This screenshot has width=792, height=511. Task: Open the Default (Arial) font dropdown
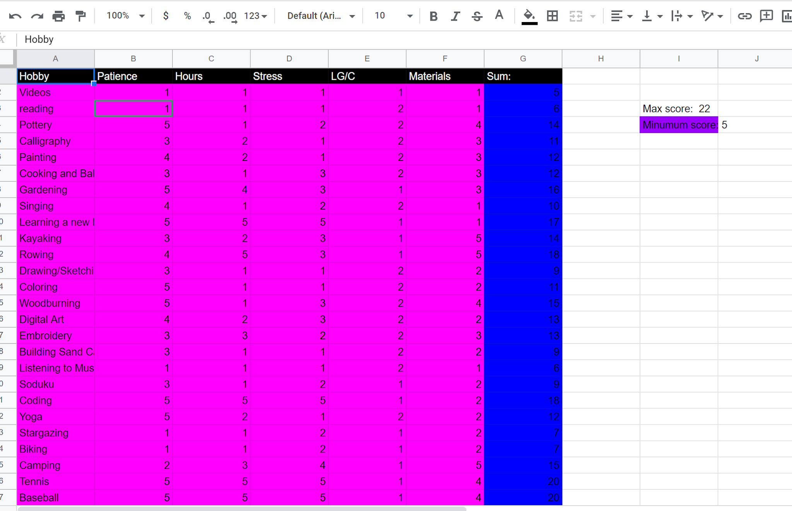(321, 16)
